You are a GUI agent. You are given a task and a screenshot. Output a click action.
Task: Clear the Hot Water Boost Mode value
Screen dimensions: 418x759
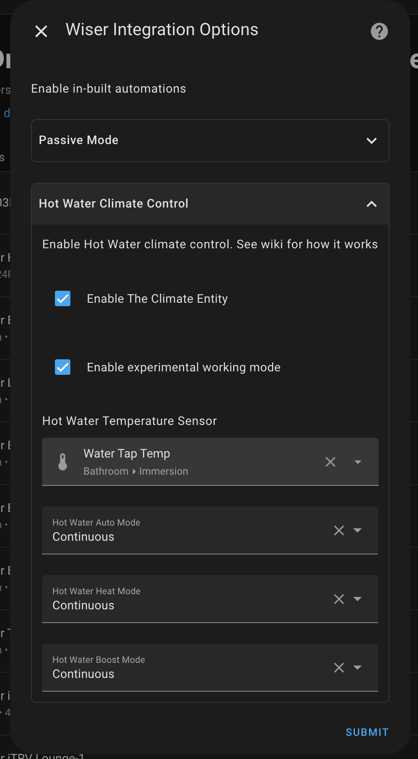tap(339, 668)
